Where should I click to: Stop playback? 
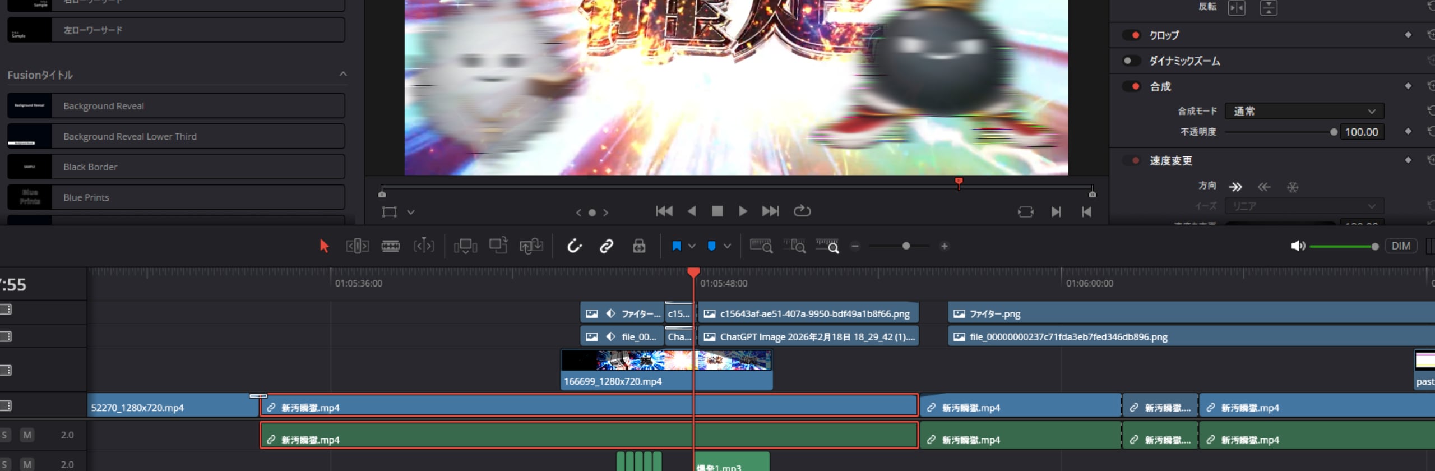(717, 211)
